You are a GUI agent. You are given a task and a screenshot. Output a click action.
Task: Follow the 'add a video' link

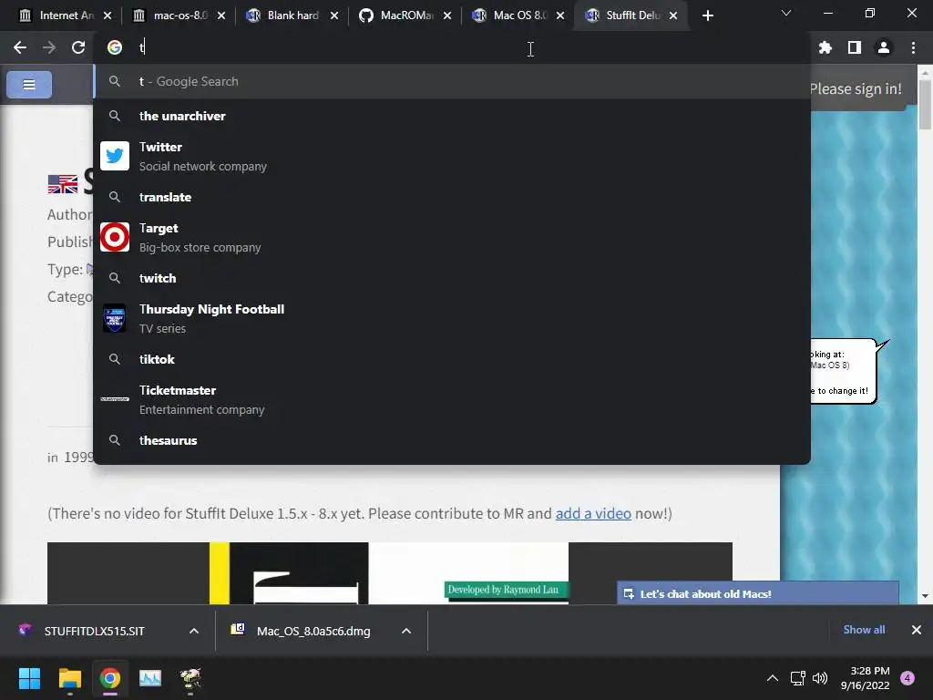pos(593,513)
